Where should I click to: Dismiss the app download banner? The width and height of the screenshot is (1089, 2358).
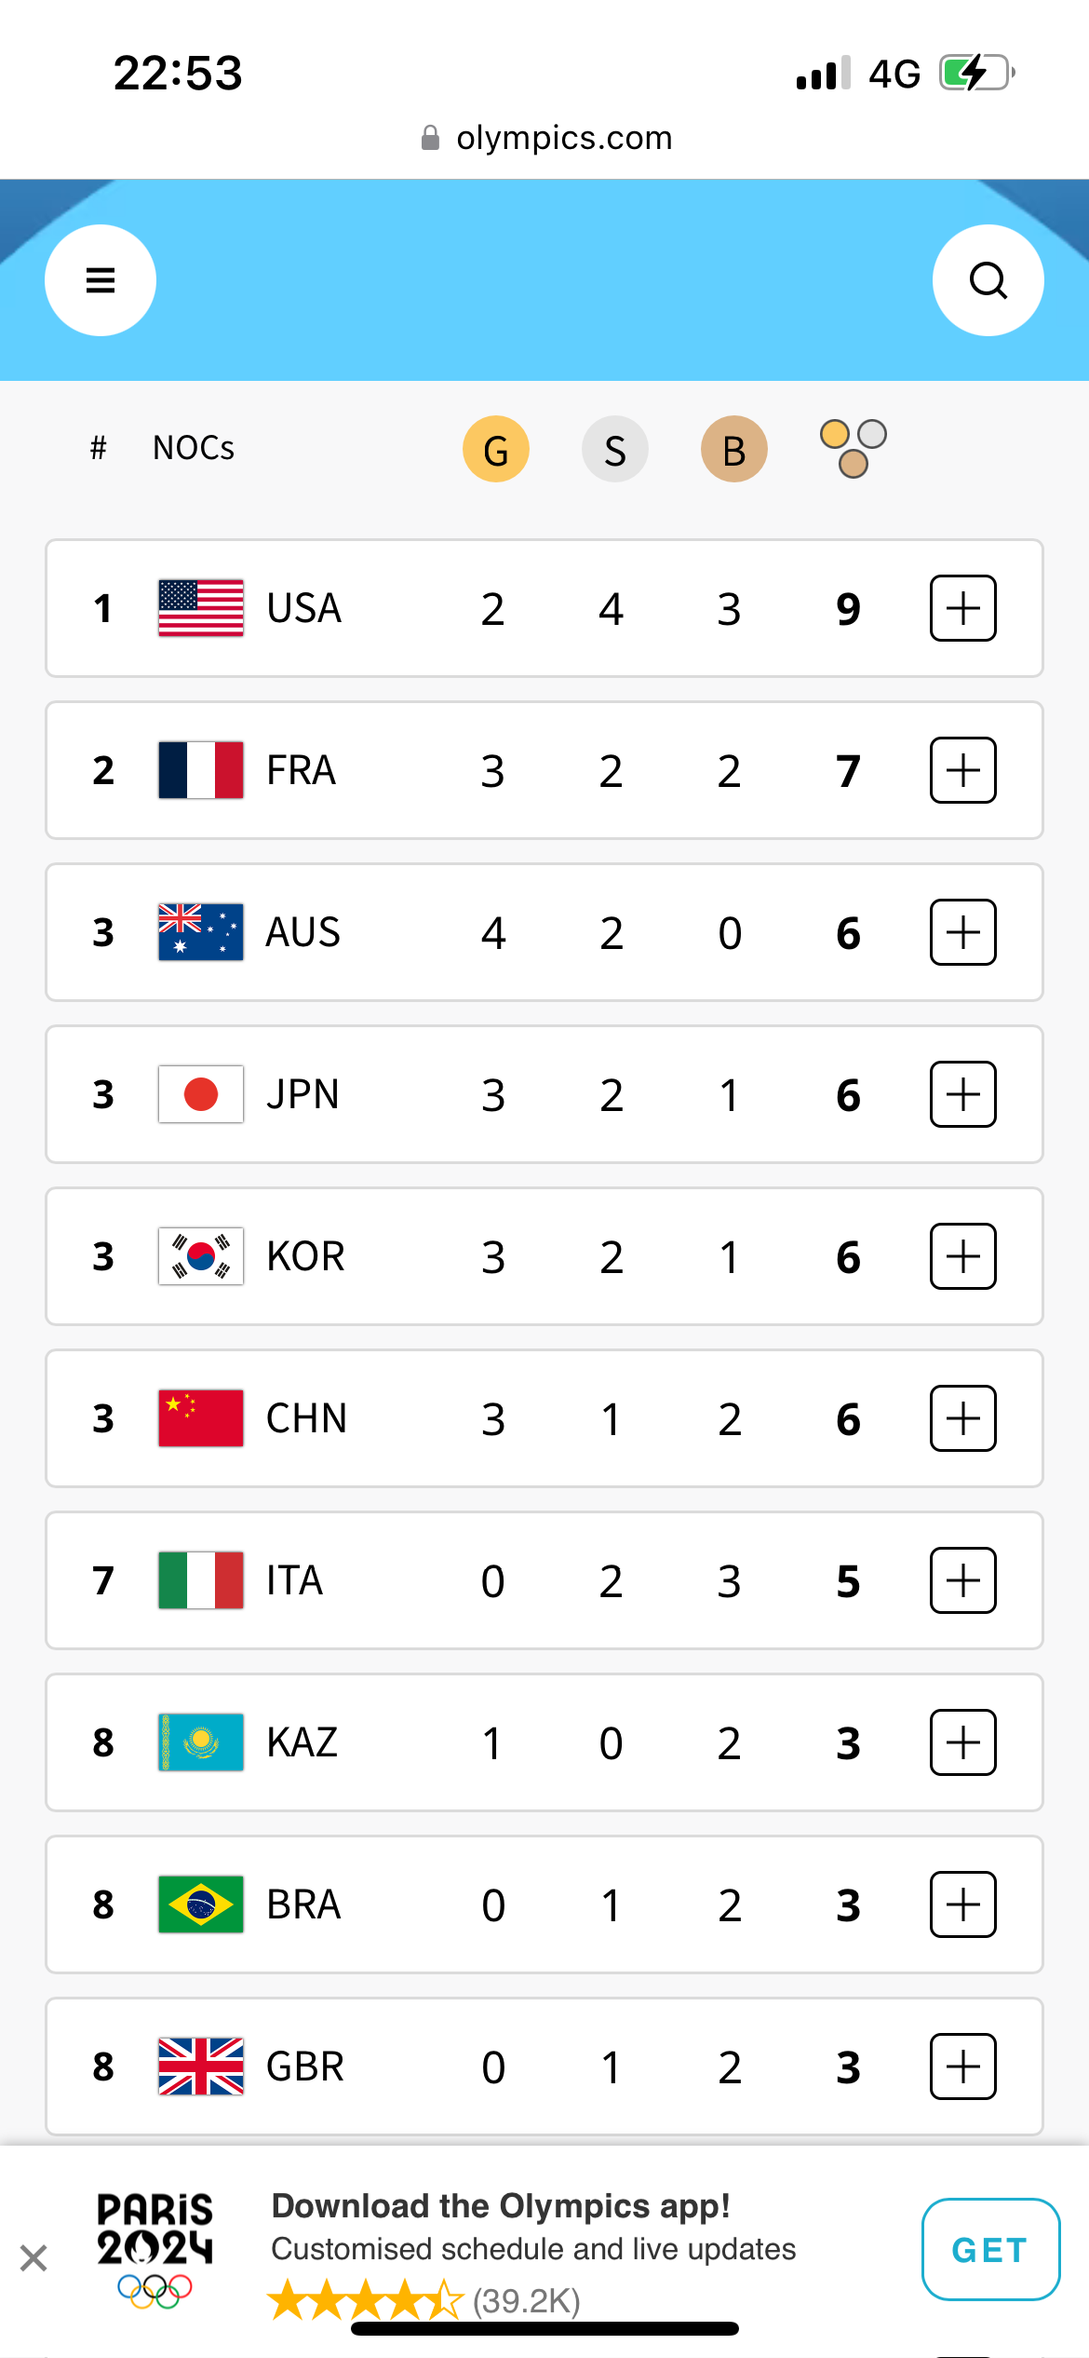[x=34, y=2257]
